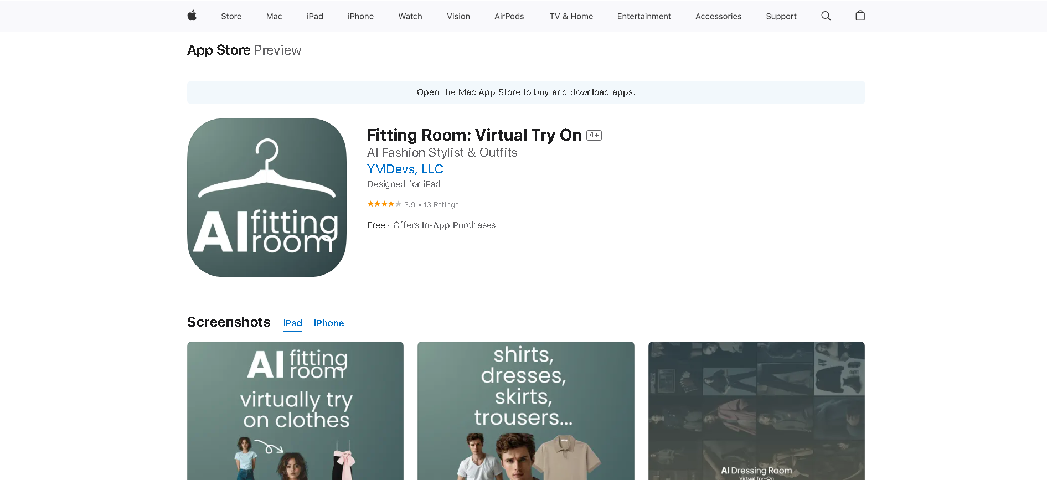
Task: Open the Watch menu
Action: (410, 16)
